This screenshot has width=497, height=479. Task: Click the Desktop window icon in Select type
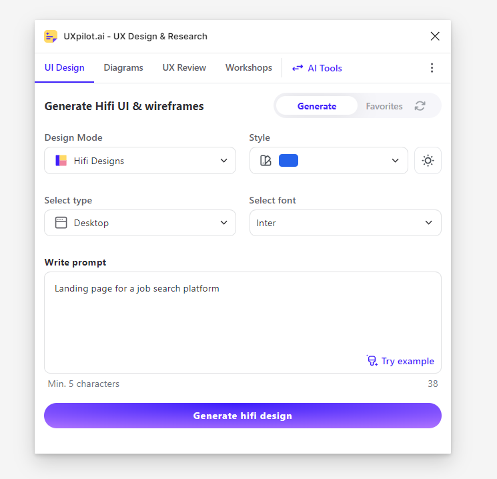click(x=61, y=223)
